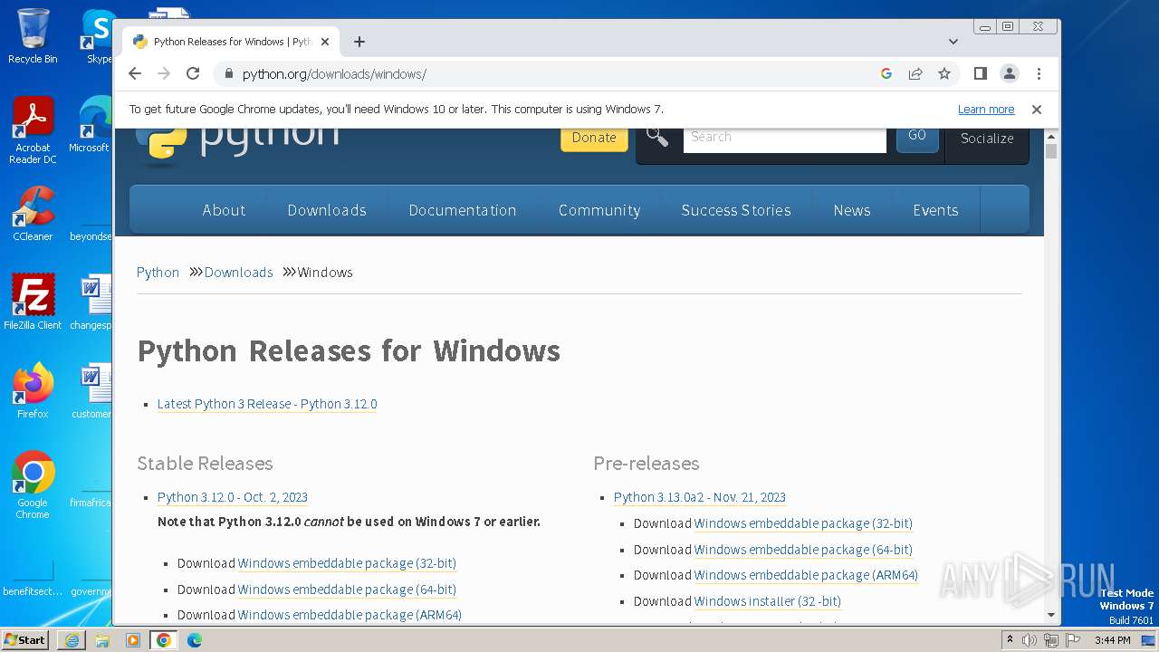
Task: Open the Documentation menu
Action: 463,210
